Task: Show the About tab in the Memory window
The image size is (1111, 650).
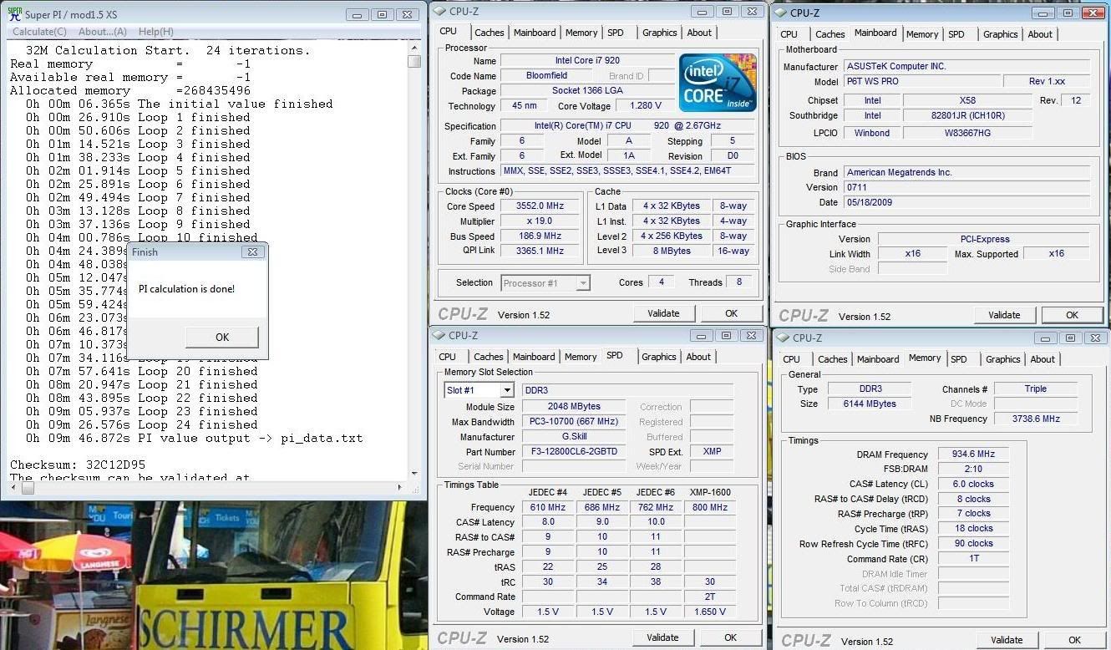Action: 1043,359
